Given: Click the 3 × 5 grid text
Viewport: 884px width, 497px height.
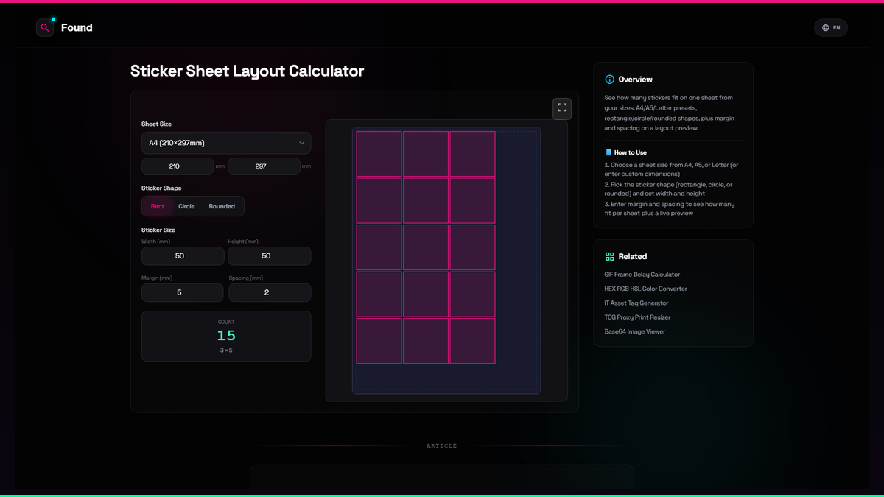Looking at the screenshot, I should (x=226, y=350).
